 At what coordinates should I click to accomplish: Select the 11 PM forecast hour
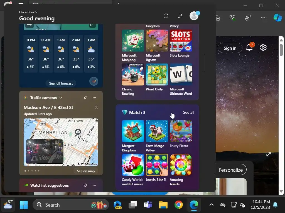31,54
